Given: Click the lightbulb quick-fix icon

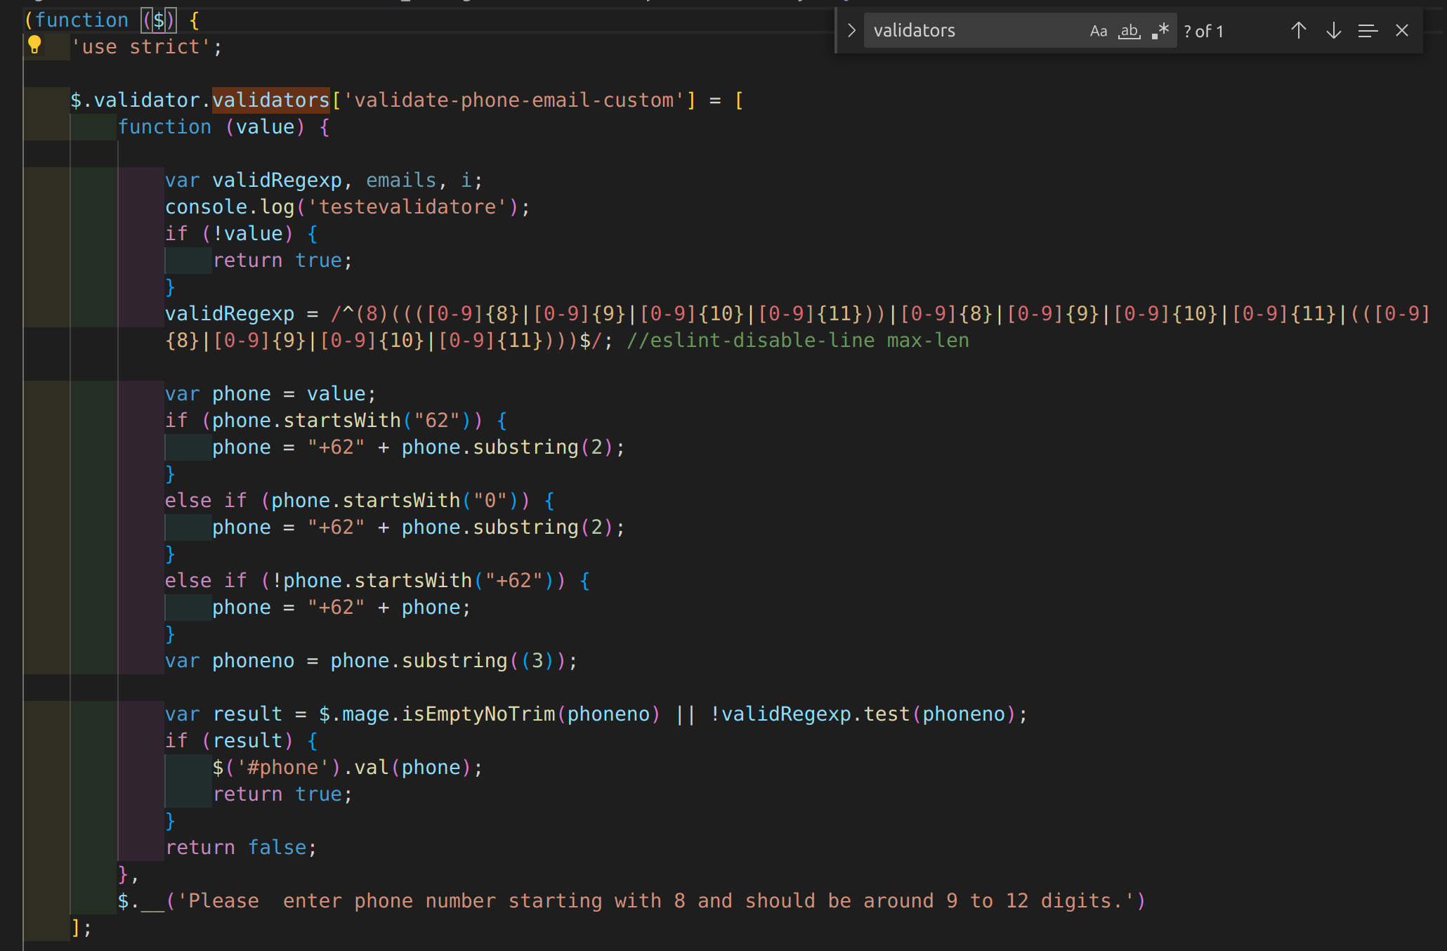Looking at the screenshot, I should [x=34, y=46].
